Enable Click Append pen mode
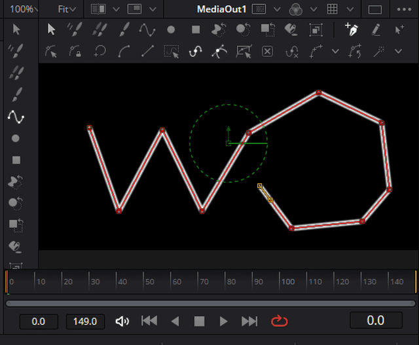Image resolution: width=419 pixels, height=345 pixels. (x=352, y=29)
